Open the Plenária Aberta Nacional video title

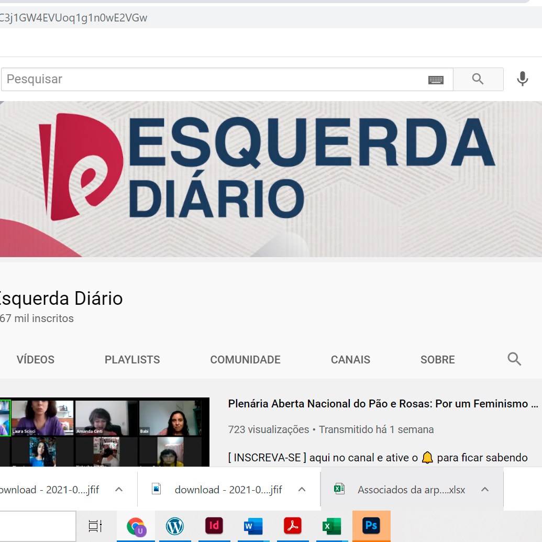click(x=383, y=404)
